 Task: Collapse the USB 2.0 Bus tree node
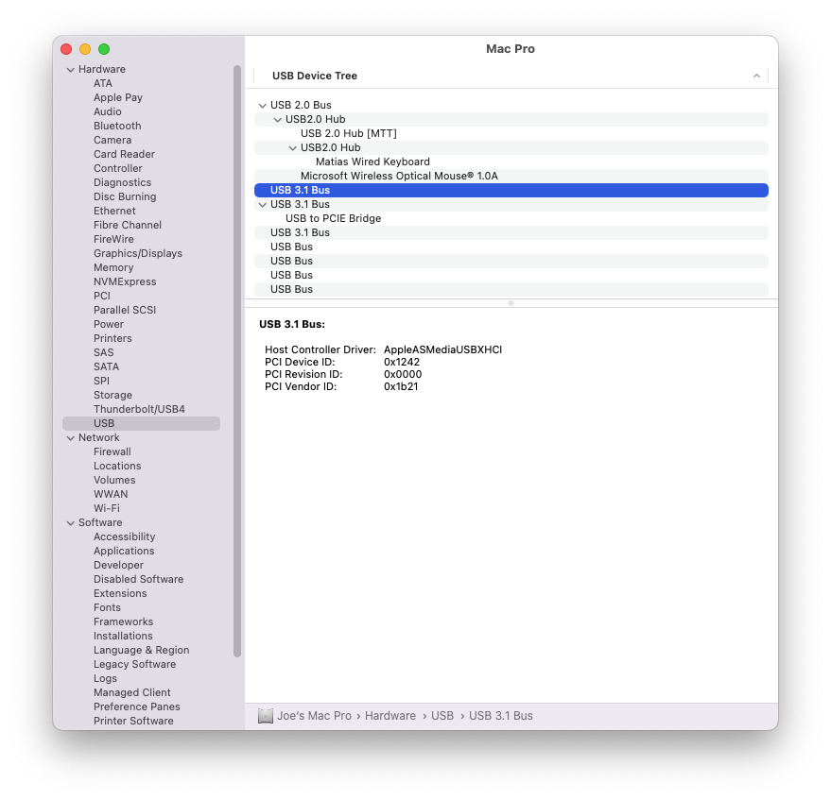click(x=262, y=106)
